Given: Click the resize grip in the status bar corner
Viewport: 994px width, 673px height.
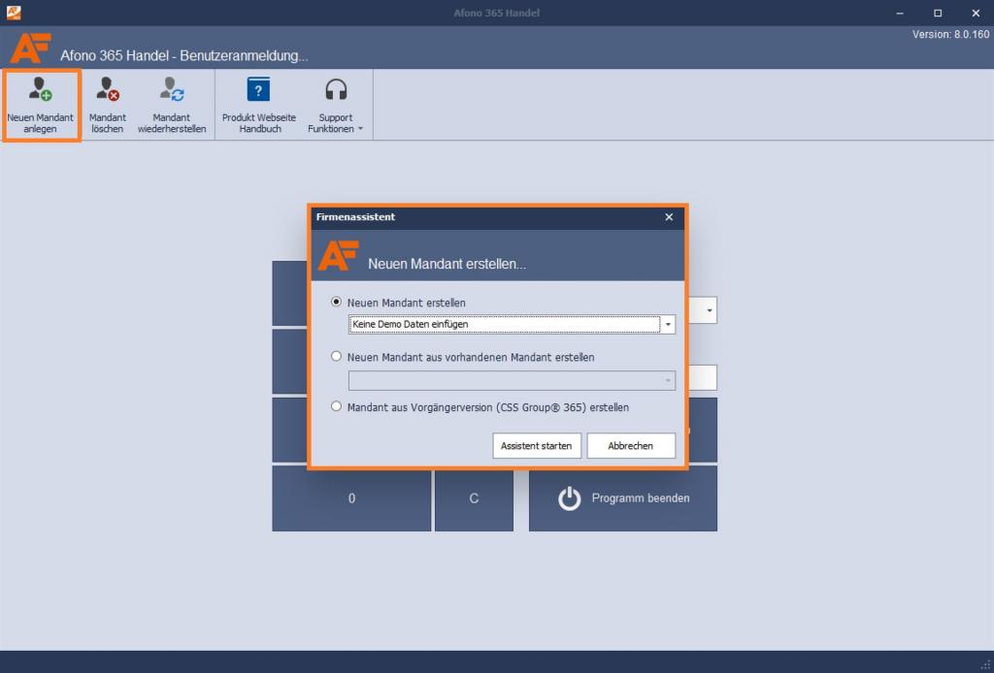Looking at the screenshot, I should pos(986,665).
